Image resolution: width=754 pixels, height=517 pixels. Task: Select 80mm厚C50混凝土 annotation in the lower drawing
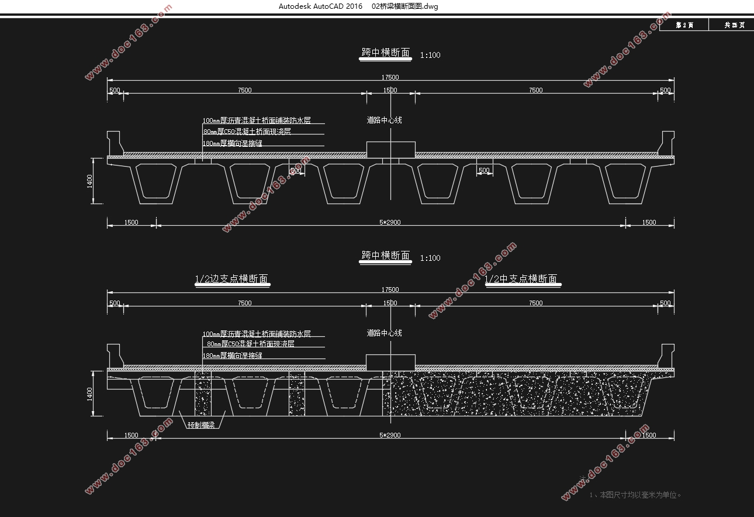click(250, 344)
